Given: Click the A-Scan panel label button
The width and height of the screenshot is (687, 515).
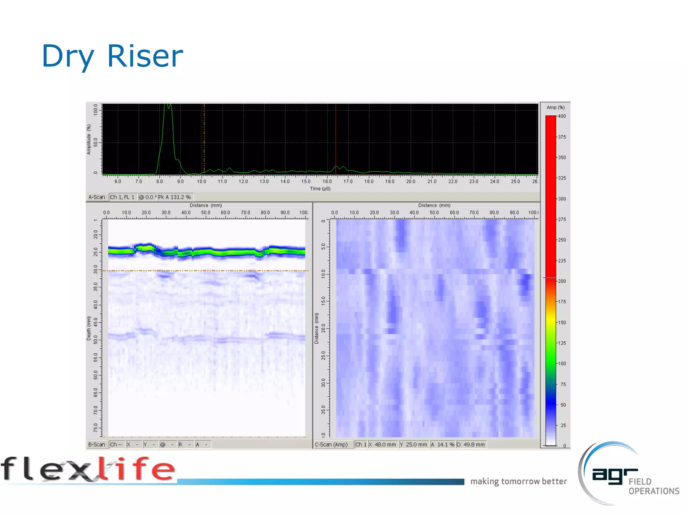Looking at the screenshot, I should (97, 197).
